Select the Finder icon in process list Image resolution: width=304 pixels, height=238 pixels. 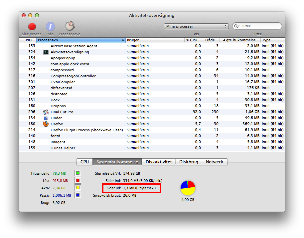46,118
